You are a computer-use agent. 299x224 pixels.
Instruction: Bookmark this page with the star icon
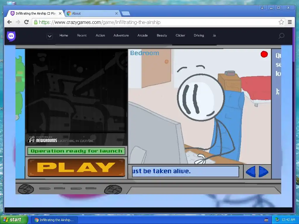coord(281,22)
